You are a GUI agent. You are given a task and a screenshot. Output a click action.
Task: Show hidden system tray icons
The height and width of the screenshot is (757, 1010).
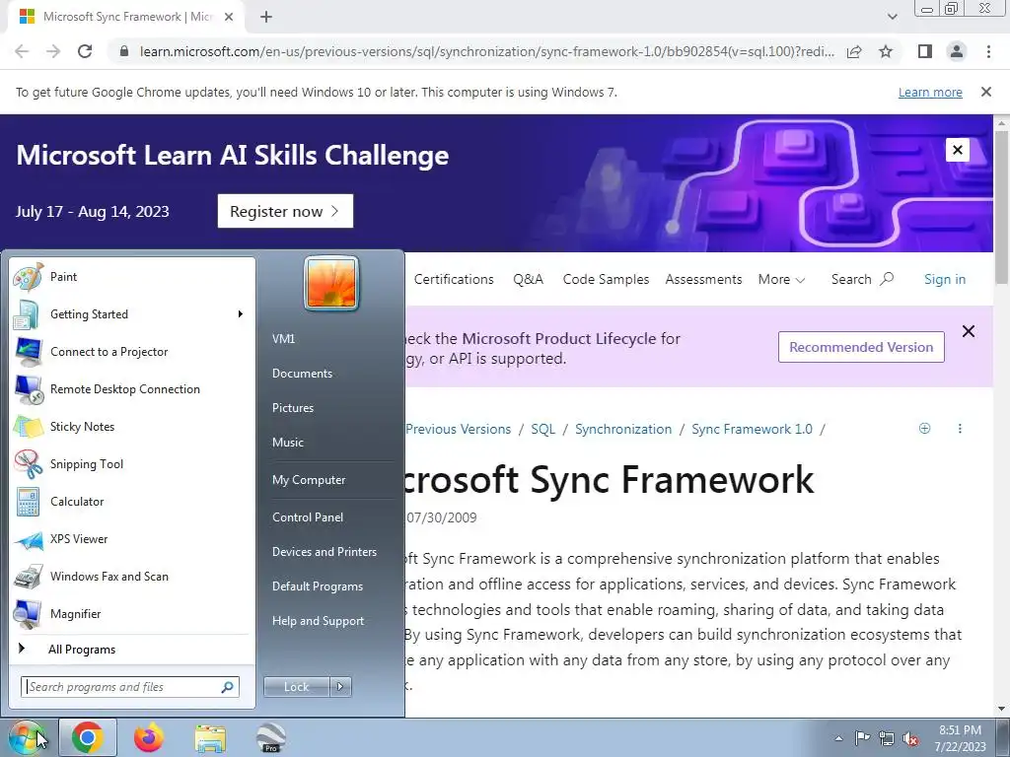838,738
